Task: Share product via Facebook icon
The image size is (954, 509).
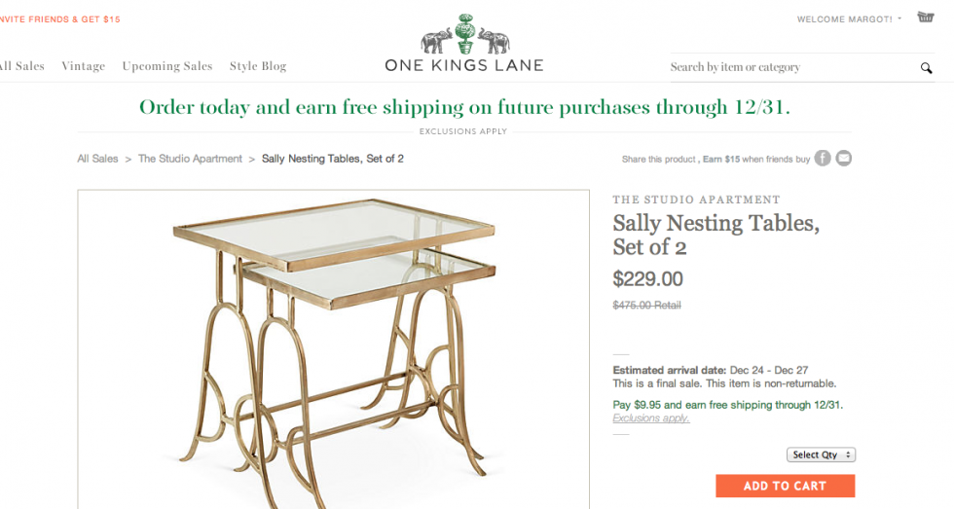Action: tap(823, 159)
